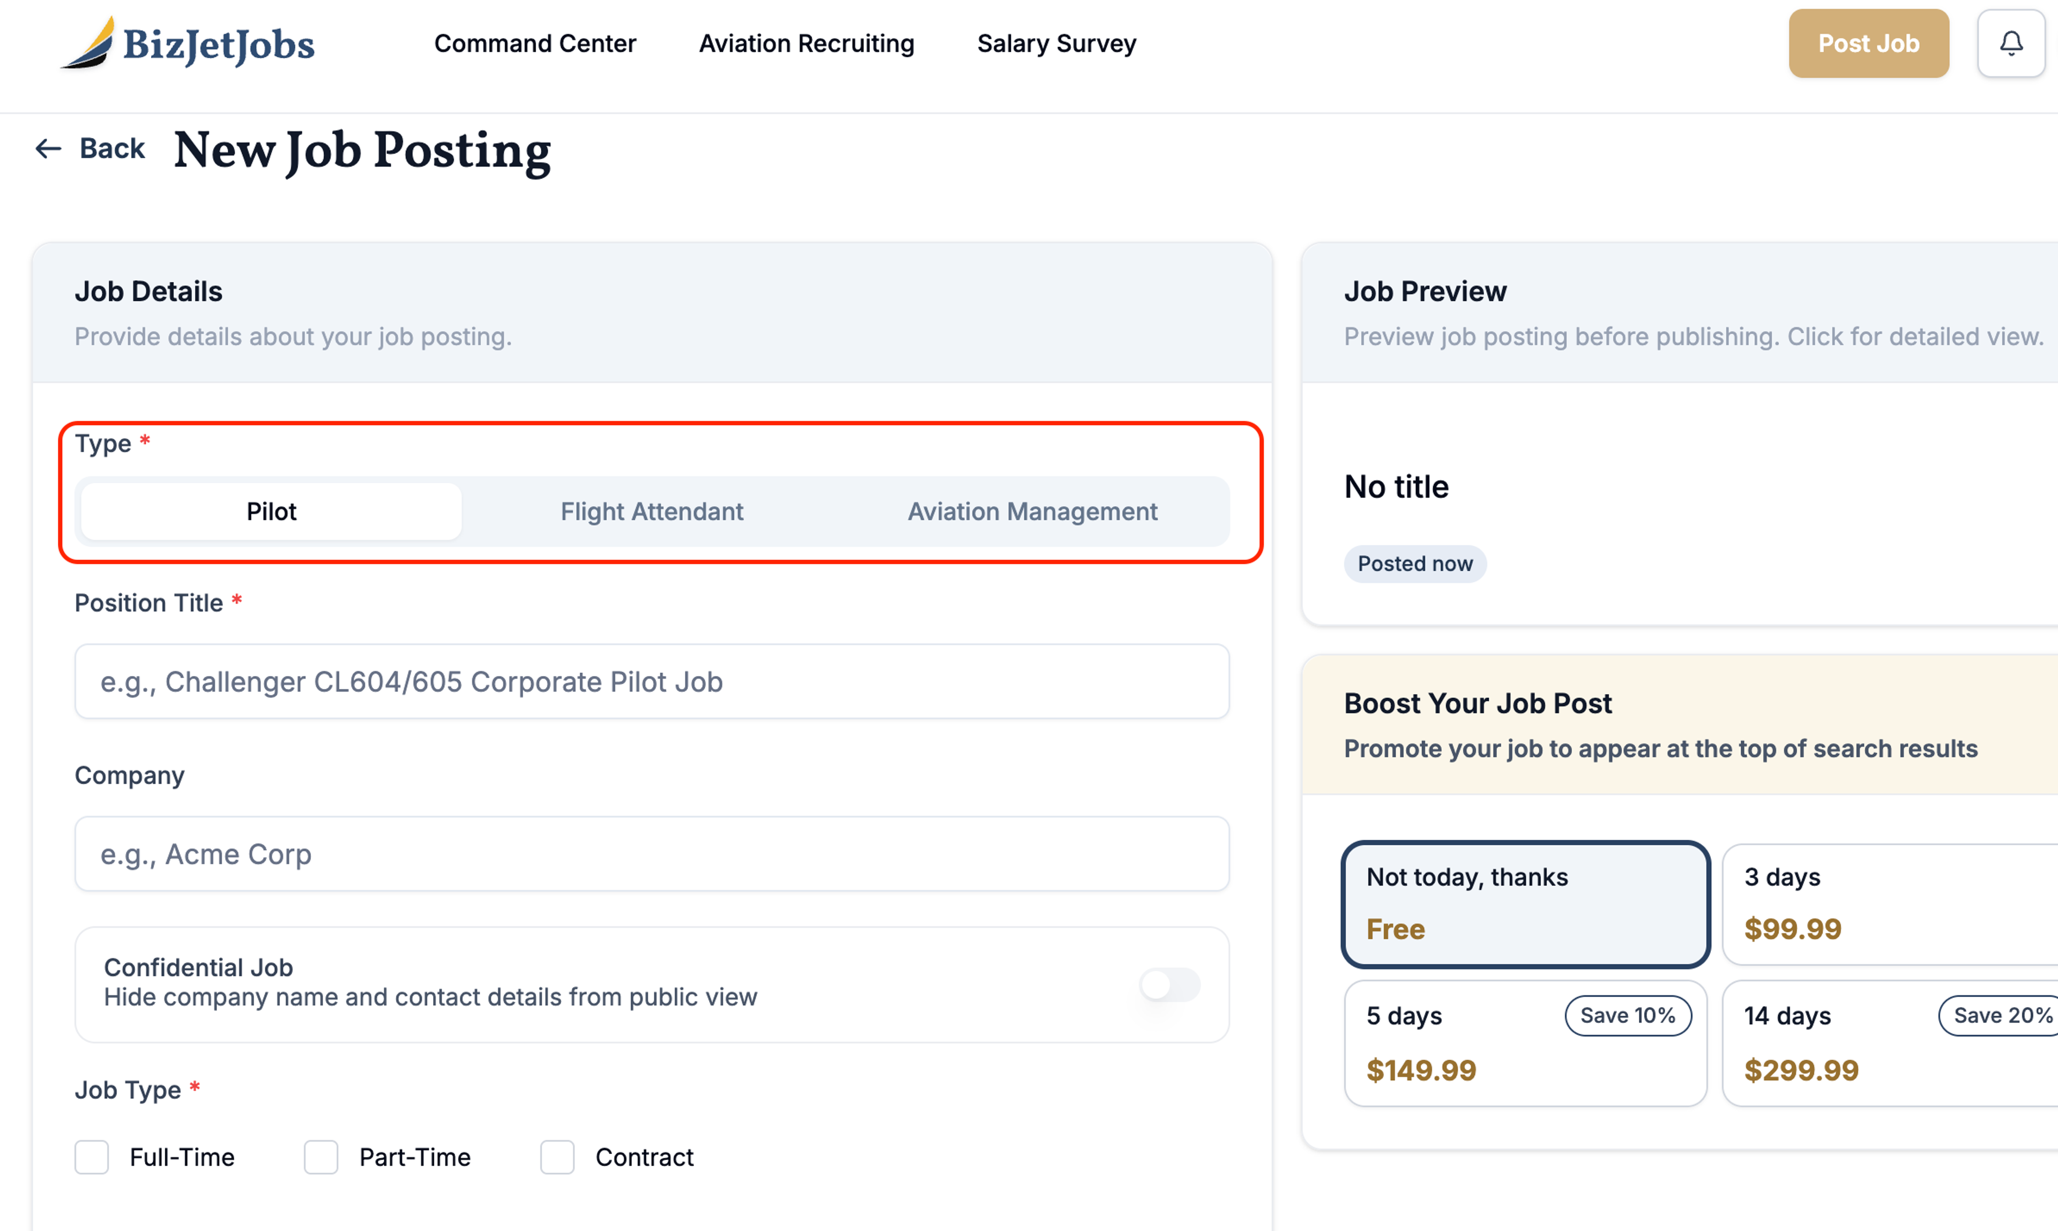Open the Salary Survey page

click(x=1056, y=43)
